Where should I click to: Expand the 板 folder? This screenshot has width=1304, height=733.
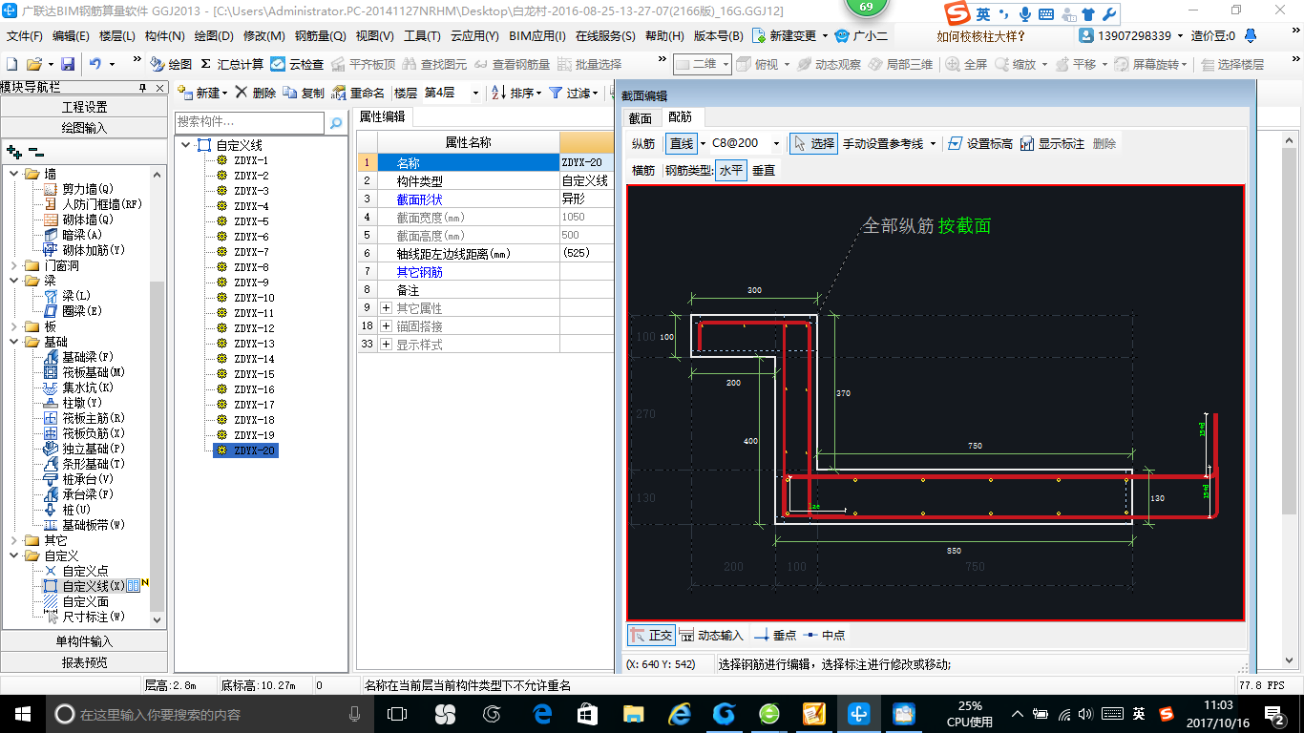(14, 326)
